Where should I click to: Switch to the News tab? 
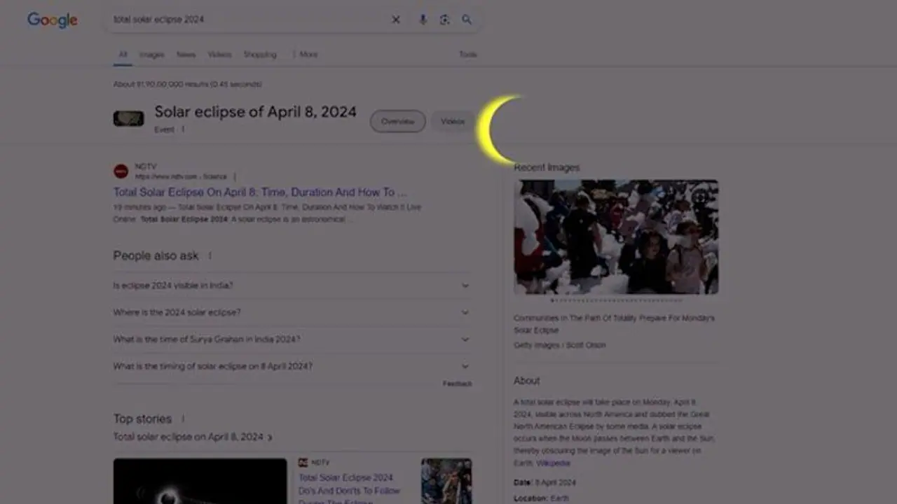click(x=186, y=54)
